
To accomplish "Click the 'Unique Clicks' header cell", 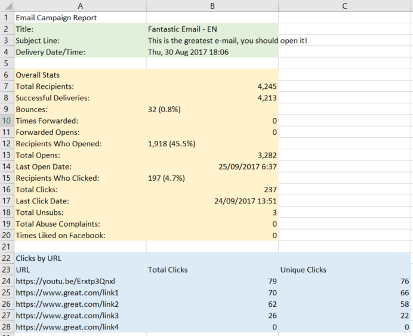I will point(346,270).
